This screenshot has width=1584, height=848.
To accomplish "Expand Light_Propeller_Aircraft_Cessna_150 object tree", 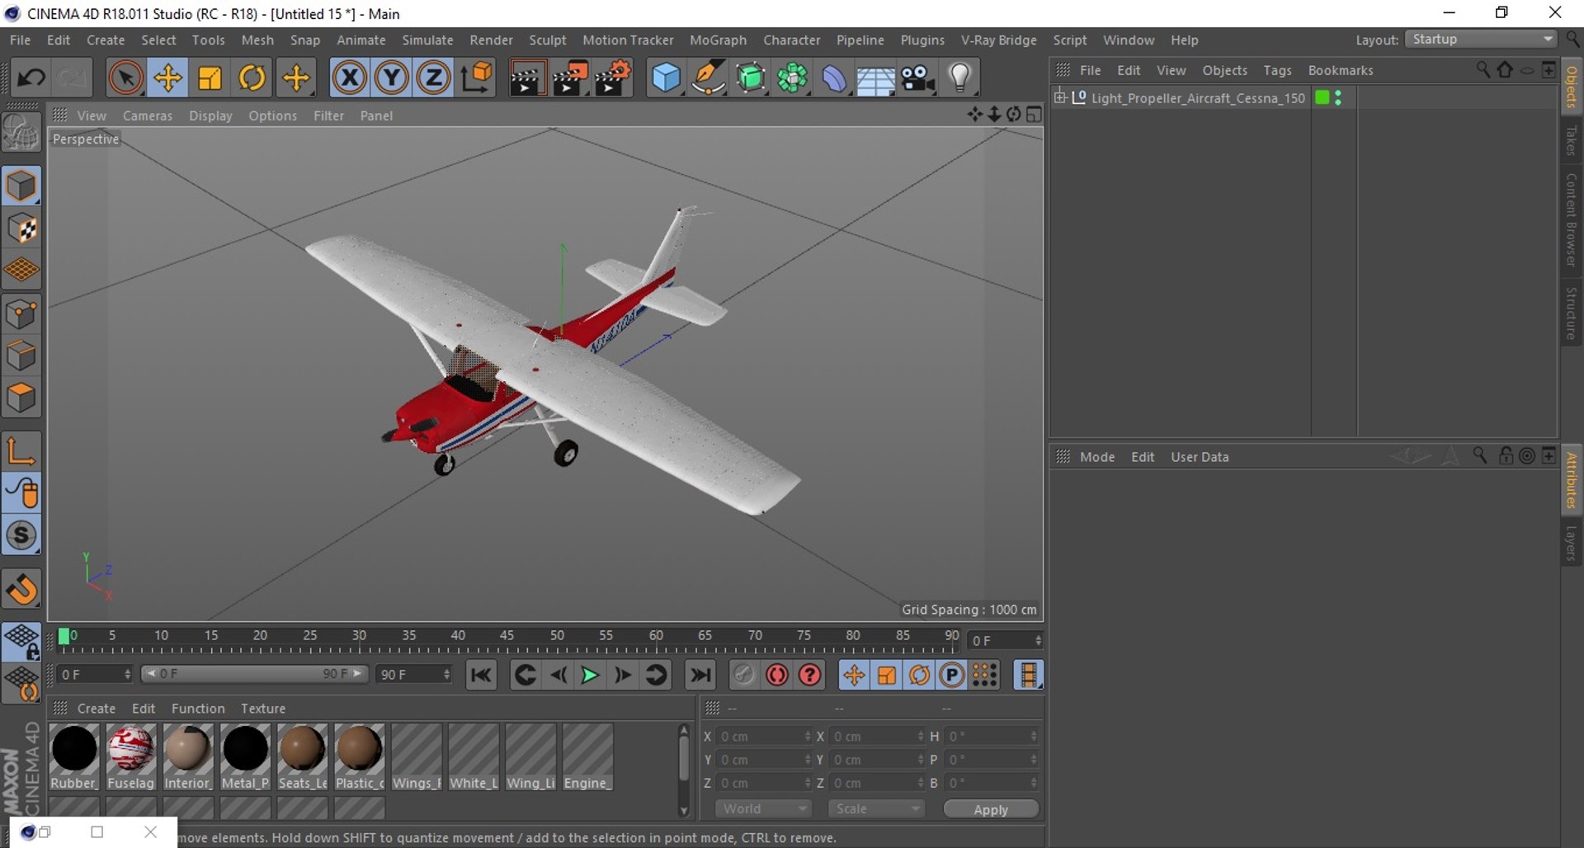I will [1061, 97].
